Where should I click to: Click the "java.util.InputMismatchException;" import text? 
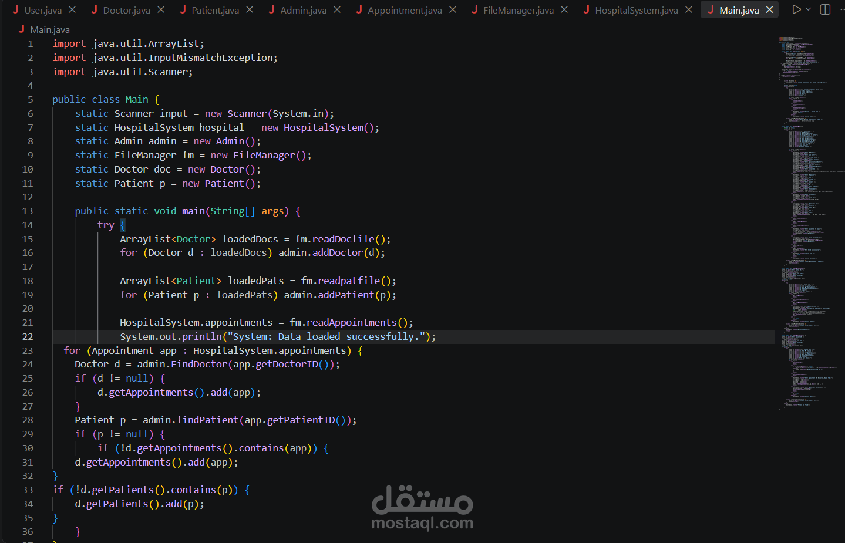tap(184, 58)
